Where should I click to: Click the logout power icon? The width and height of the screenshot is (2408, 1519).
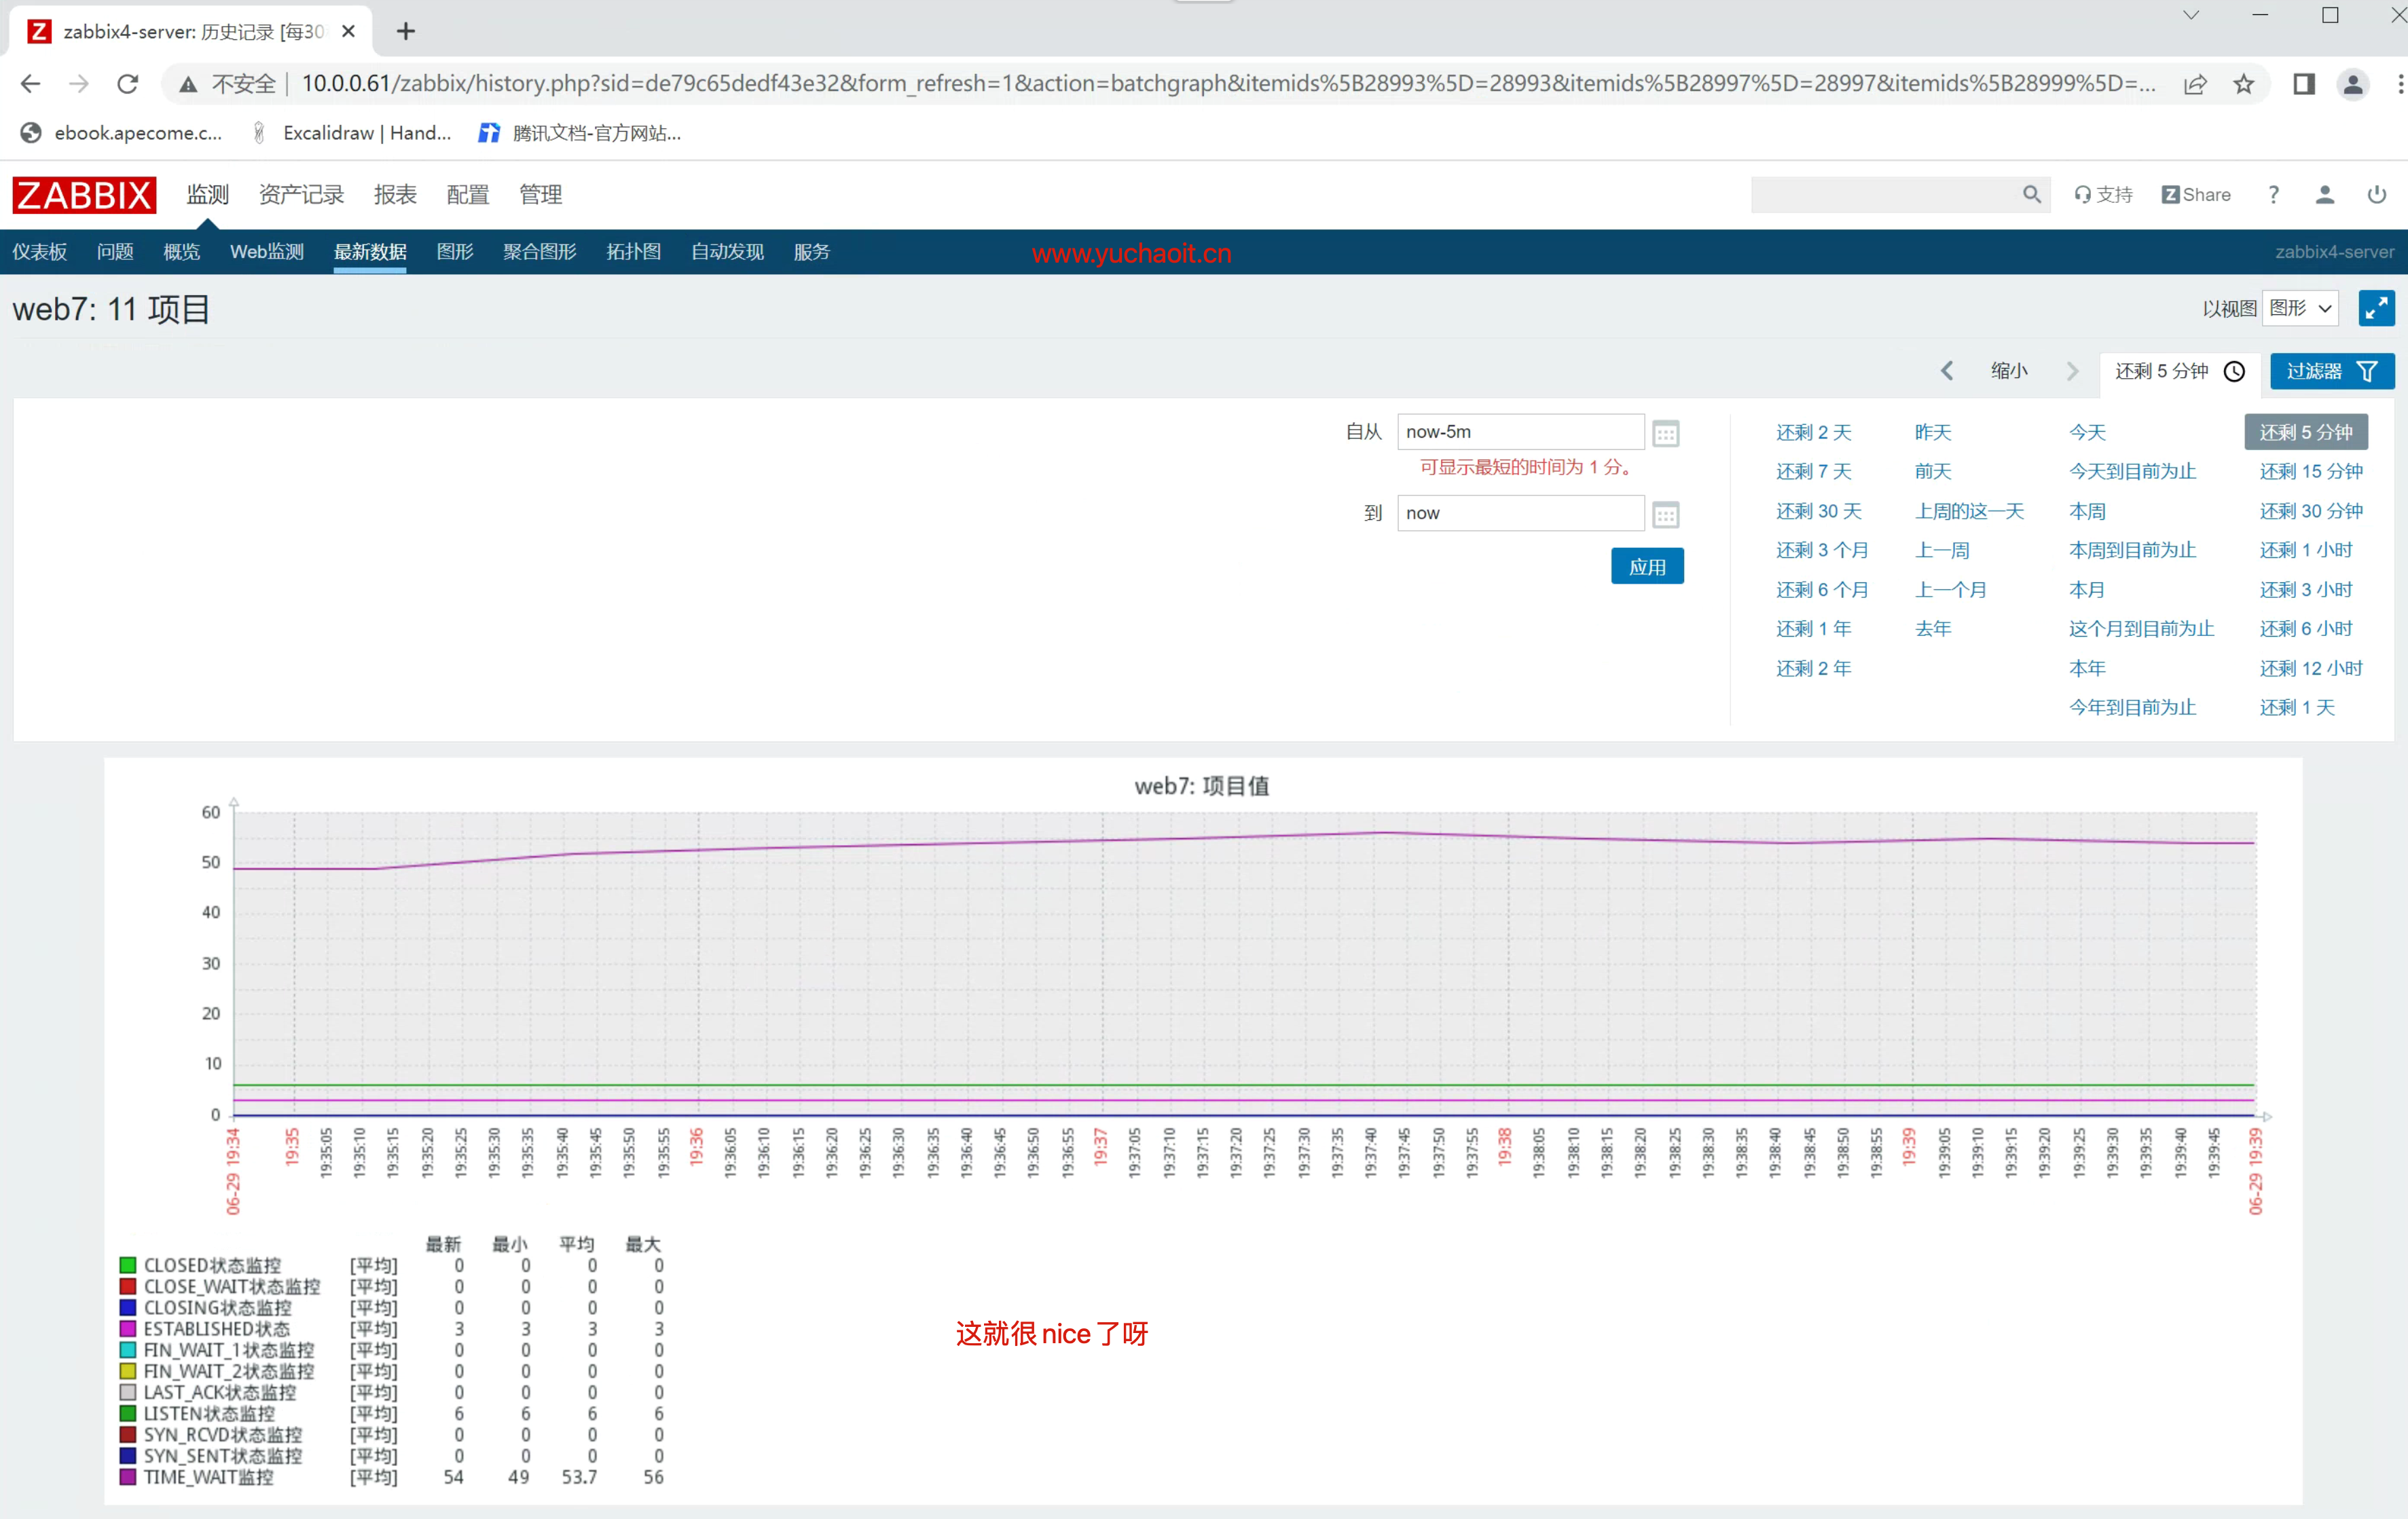tap(2376, 195)
